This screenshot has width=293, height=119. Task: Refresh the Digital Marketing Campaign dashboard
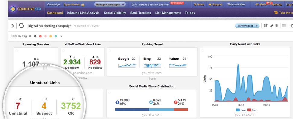[21, 26]
